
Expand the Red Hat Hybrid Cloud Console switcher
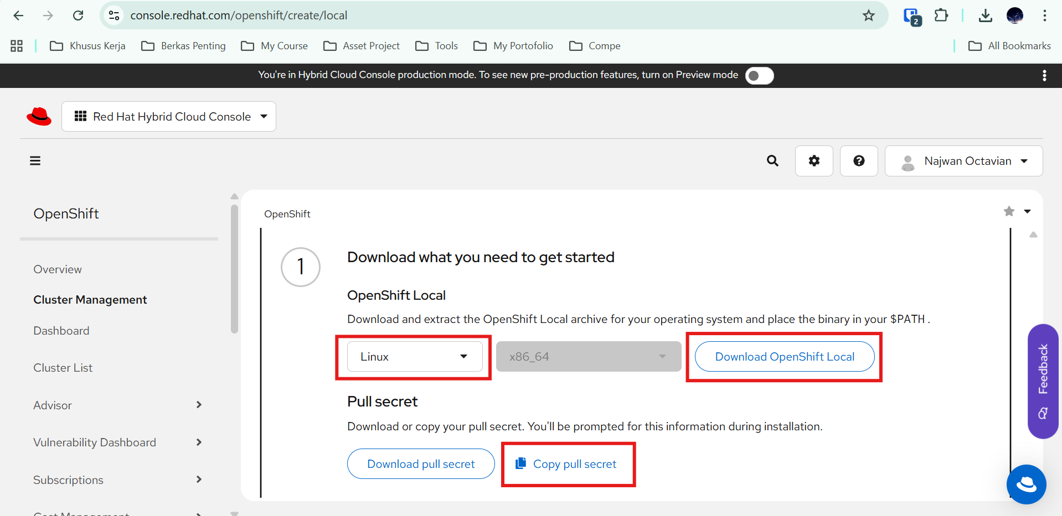coord(169,117)
